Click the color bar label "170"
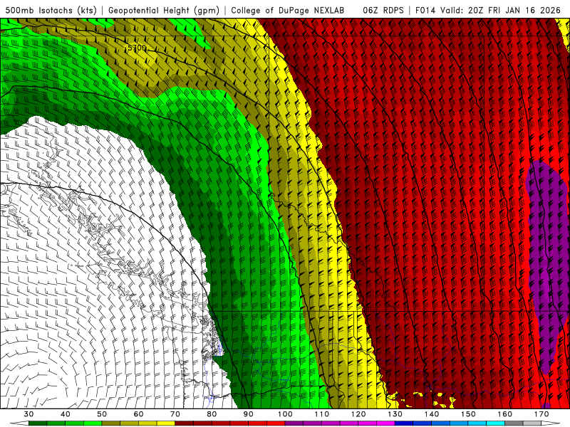570x427 pixels. (541, 414)
